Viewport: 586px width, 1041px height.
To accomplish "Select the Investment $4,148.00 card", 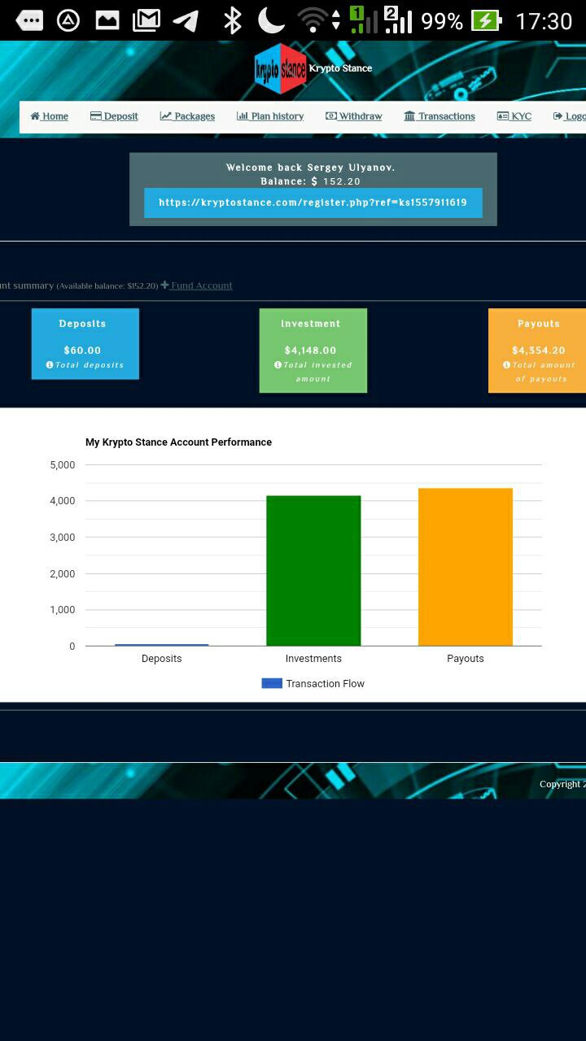I will pyautogui.click(x=313, y=351).
